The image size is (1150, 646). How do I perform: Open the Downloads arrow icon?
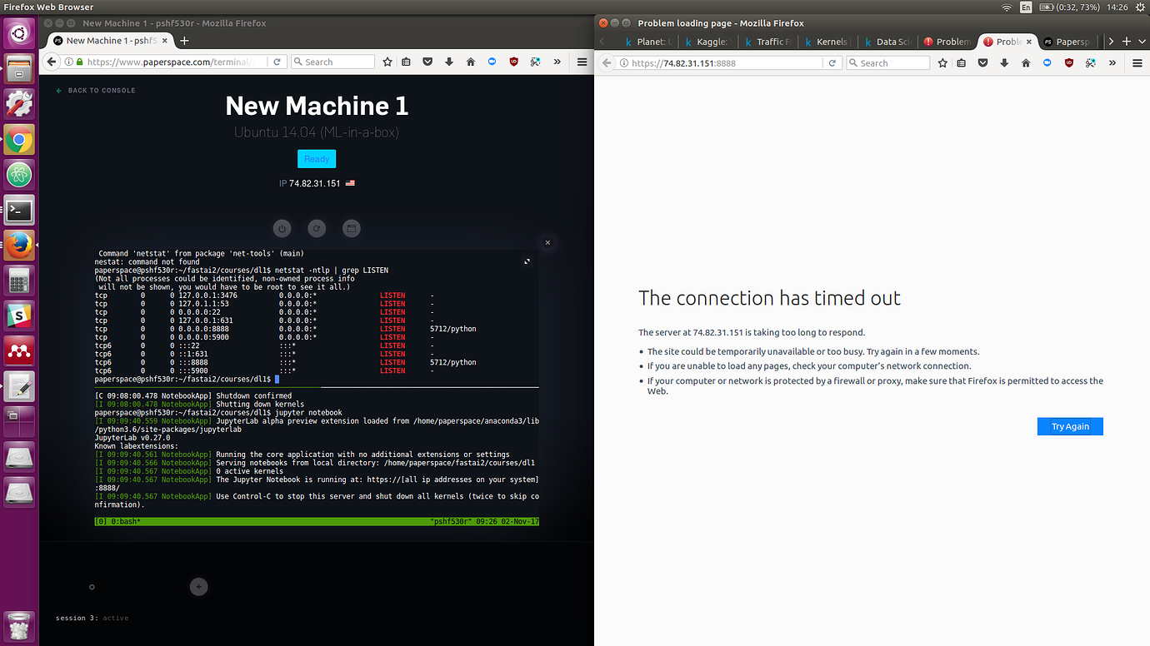coord(448,62)
